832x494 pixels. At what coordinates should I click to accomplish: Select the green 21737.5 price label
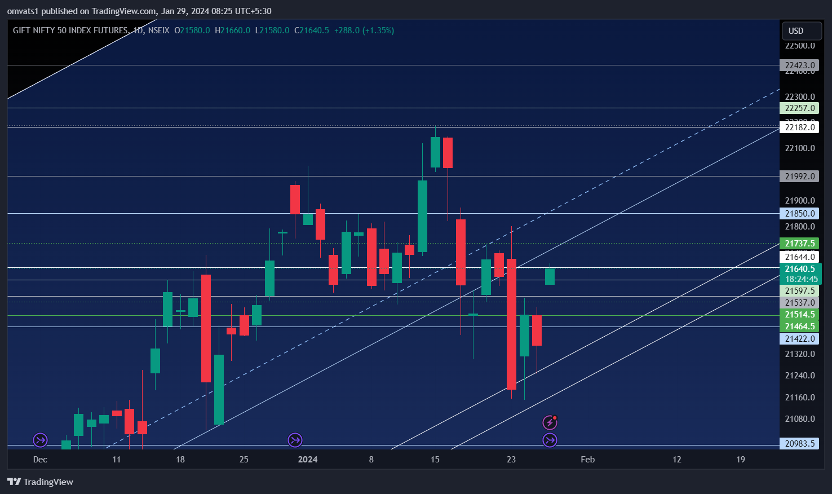click(x=799, y=244)
